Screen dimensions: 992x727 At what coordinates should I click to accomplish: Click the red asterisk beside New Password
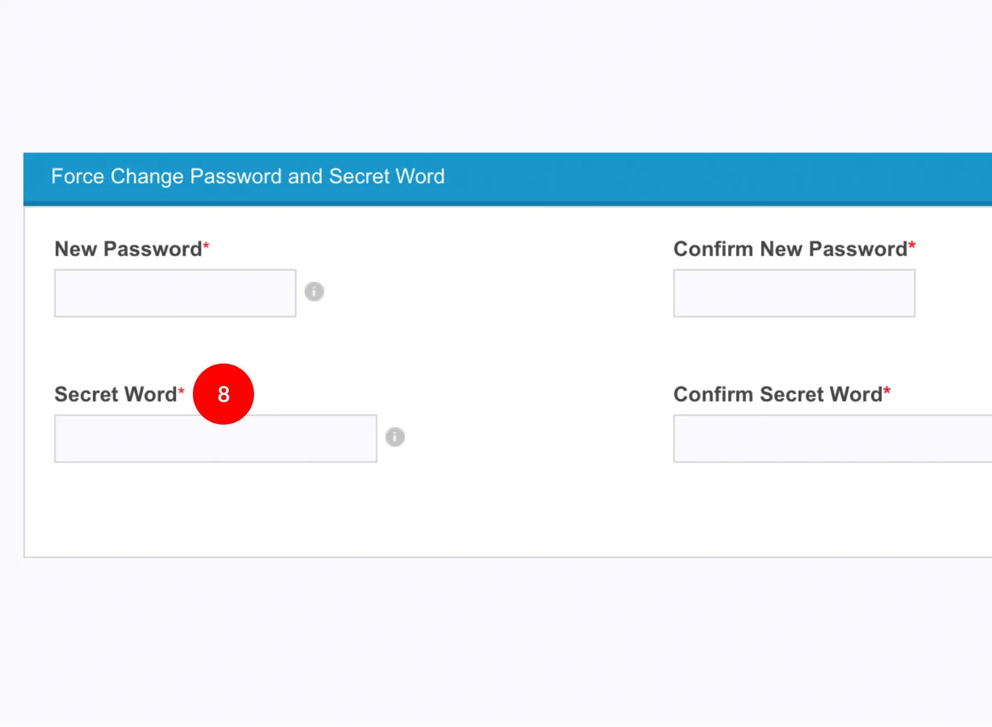pyautogui.click(x=206, y=245)
